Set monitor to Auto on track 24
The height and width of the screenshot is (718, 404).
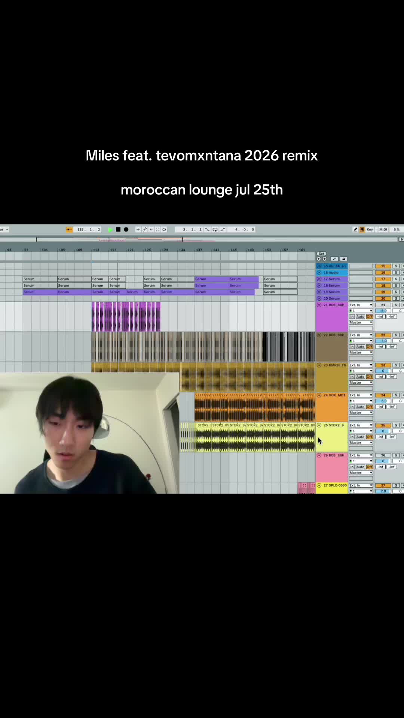pos(360,407)
